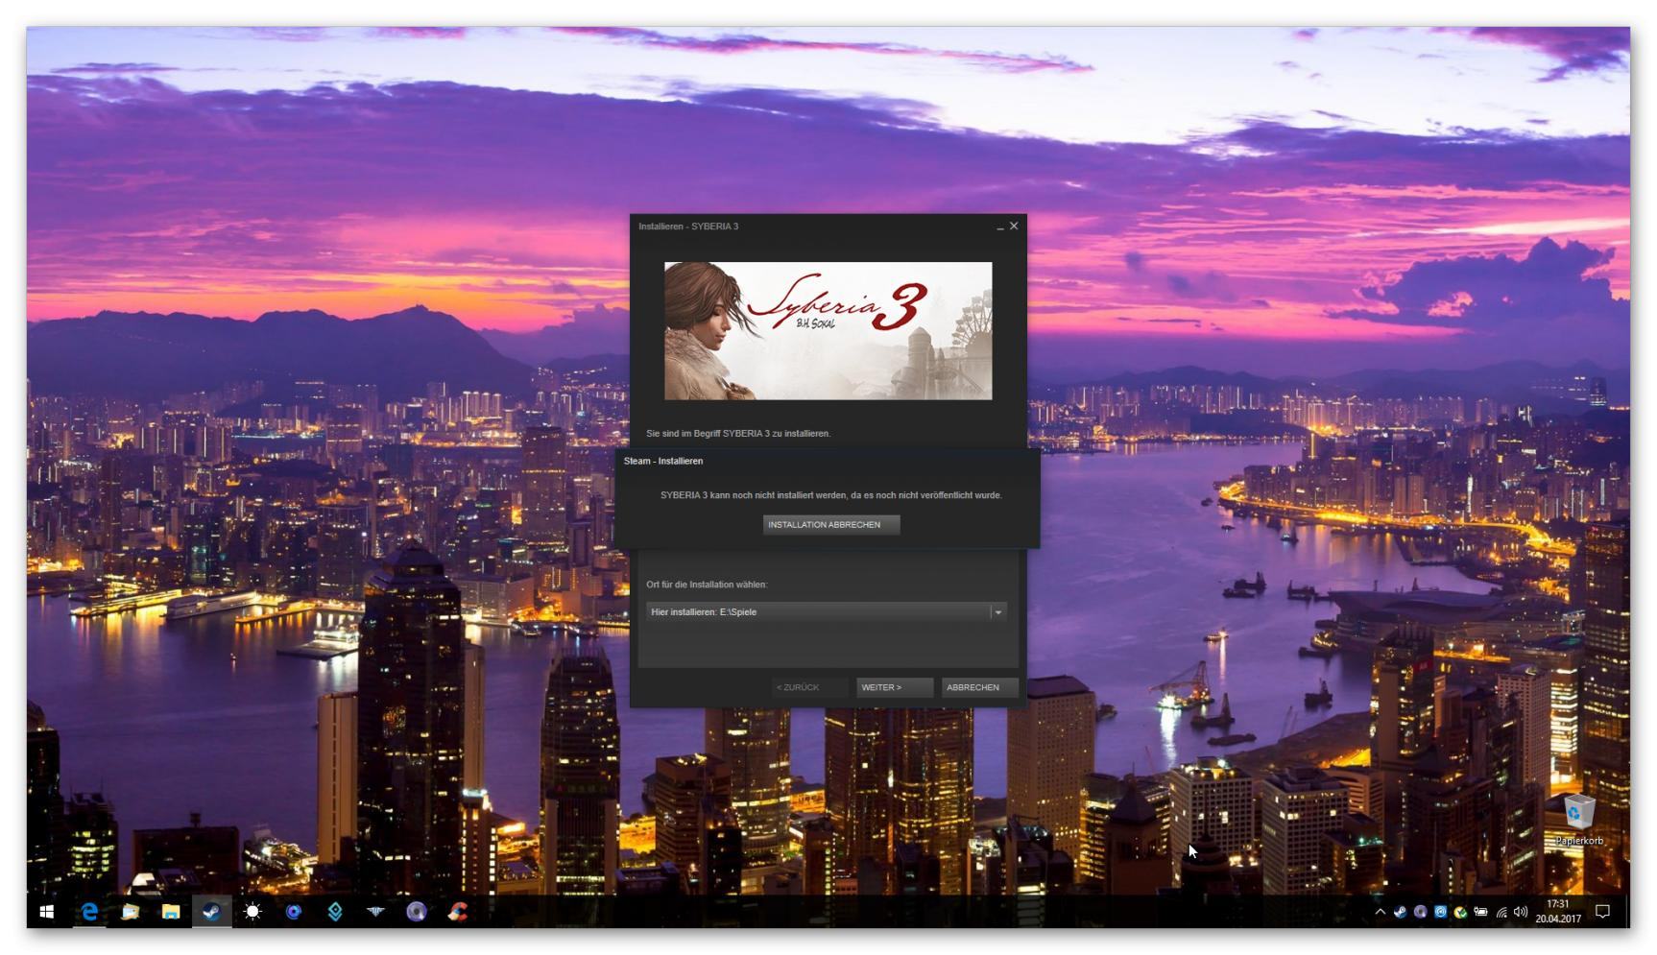Click the Steam icon in the taskbar
Screen dimensions: 1657x955
(x=211, y=912)
